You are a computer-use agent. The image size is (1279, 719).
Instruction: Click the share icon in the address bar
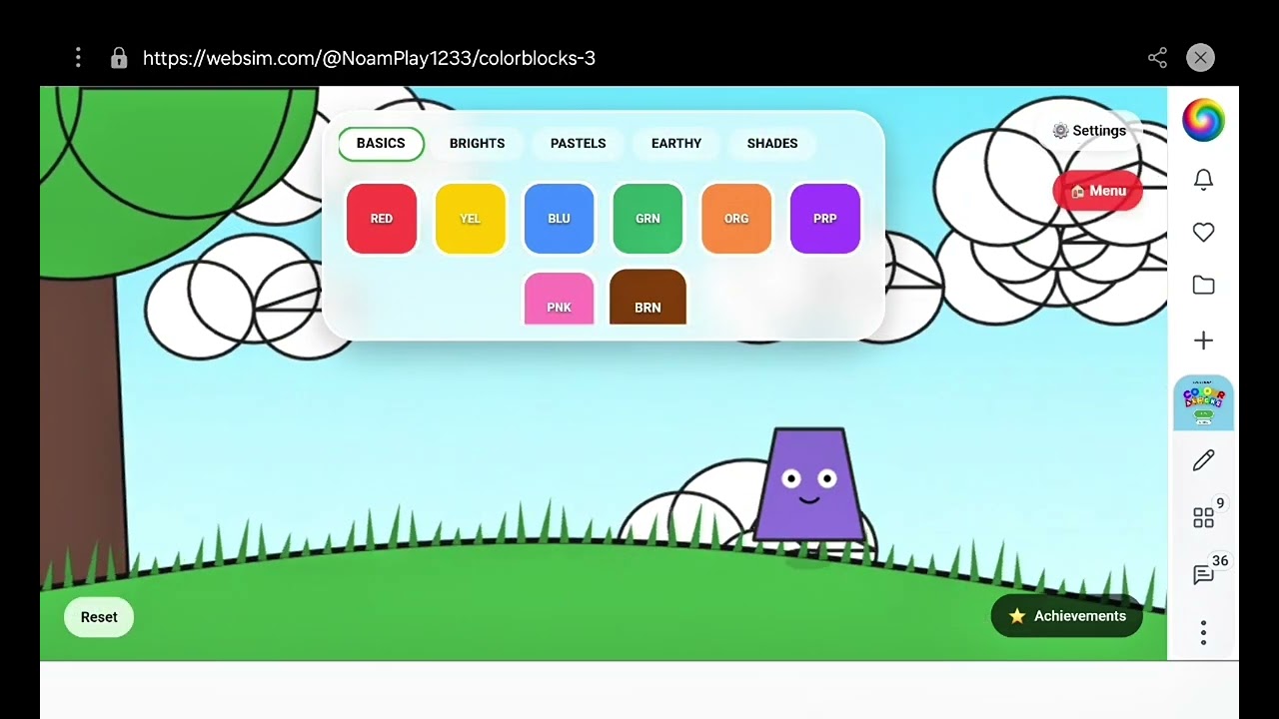click(x=1157, y=58)
